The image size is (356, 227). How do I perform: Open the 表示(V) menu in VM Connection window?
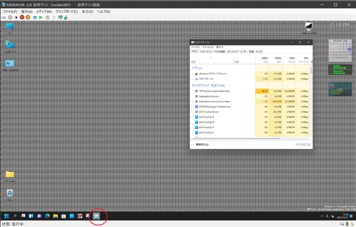87,11
